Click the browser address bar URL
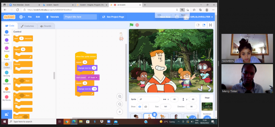Viewport: 275px width, 127px height. (50, 10)
